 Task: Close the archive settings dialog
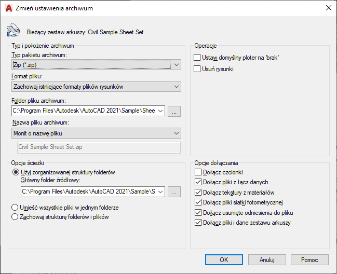tap(328, 8)
